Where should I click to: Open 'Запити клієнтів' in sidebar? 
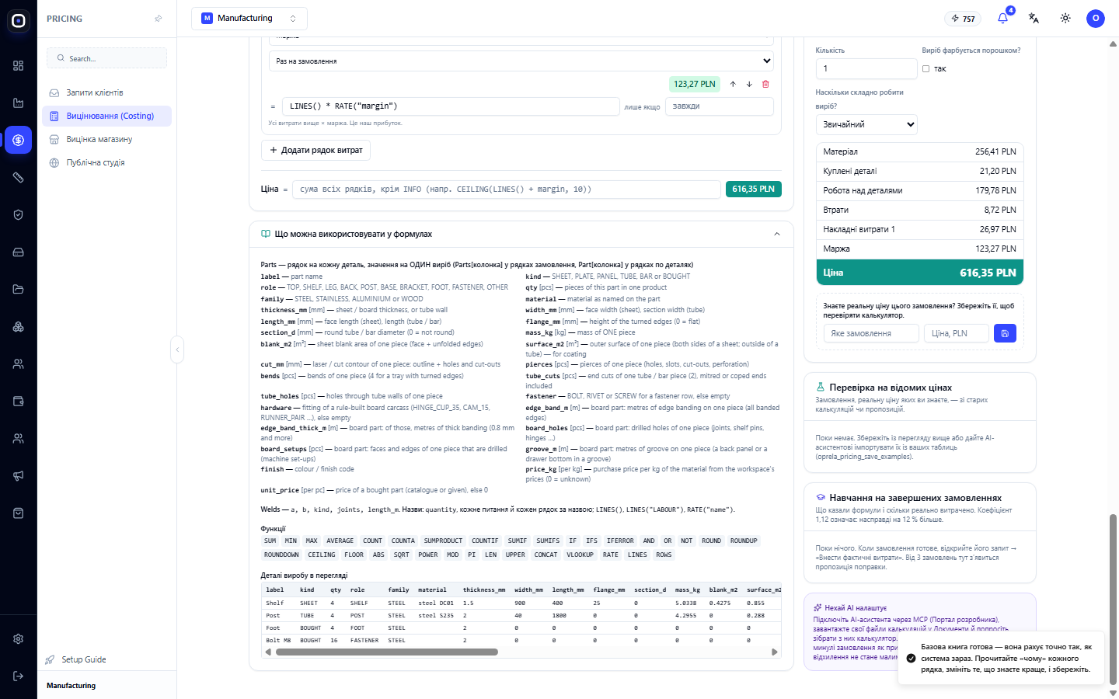[107, 92]
